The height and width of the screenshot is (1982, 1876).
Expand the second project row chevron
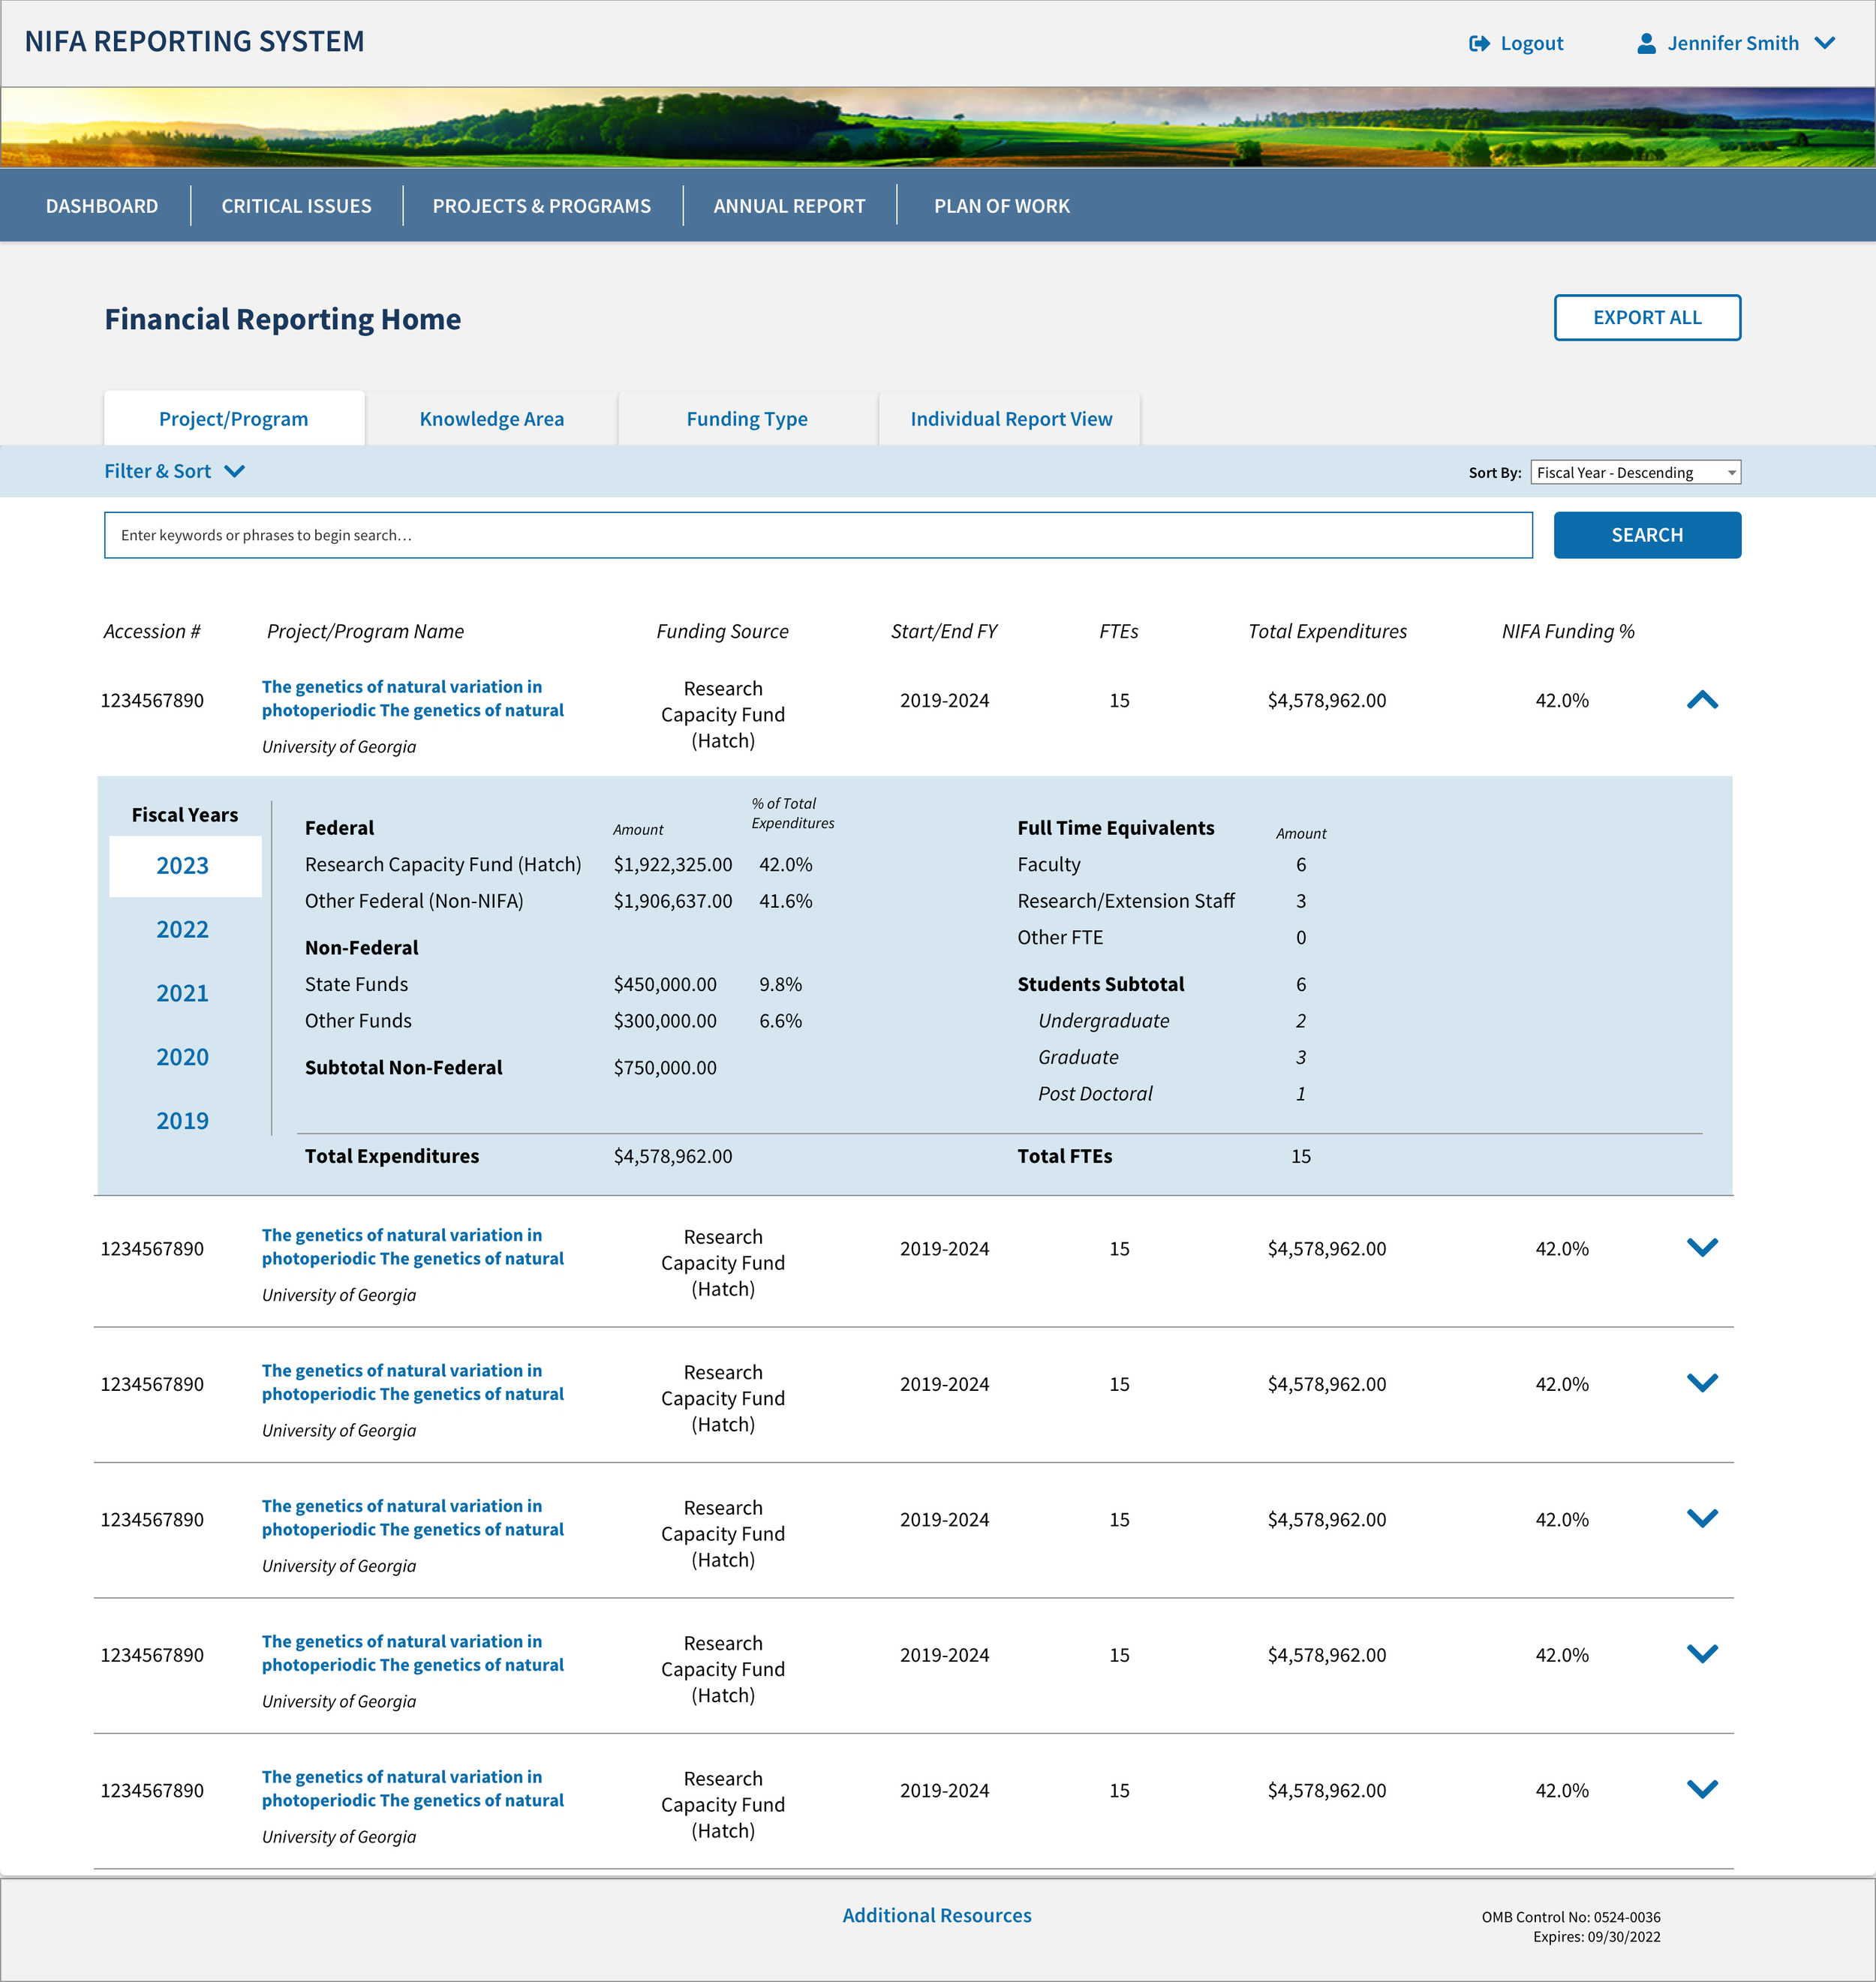[x=1702, y=1248]
